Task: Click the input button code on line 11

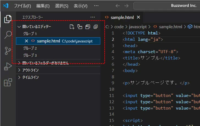Action: pyautogui.click(x=161, y=96)
